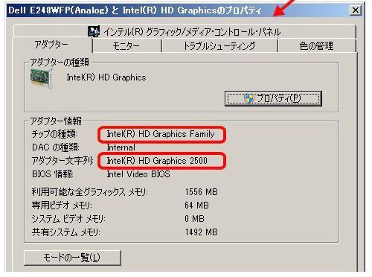Switch to the 色の管理 tab
Screen dimensions: 372x277
317,46
